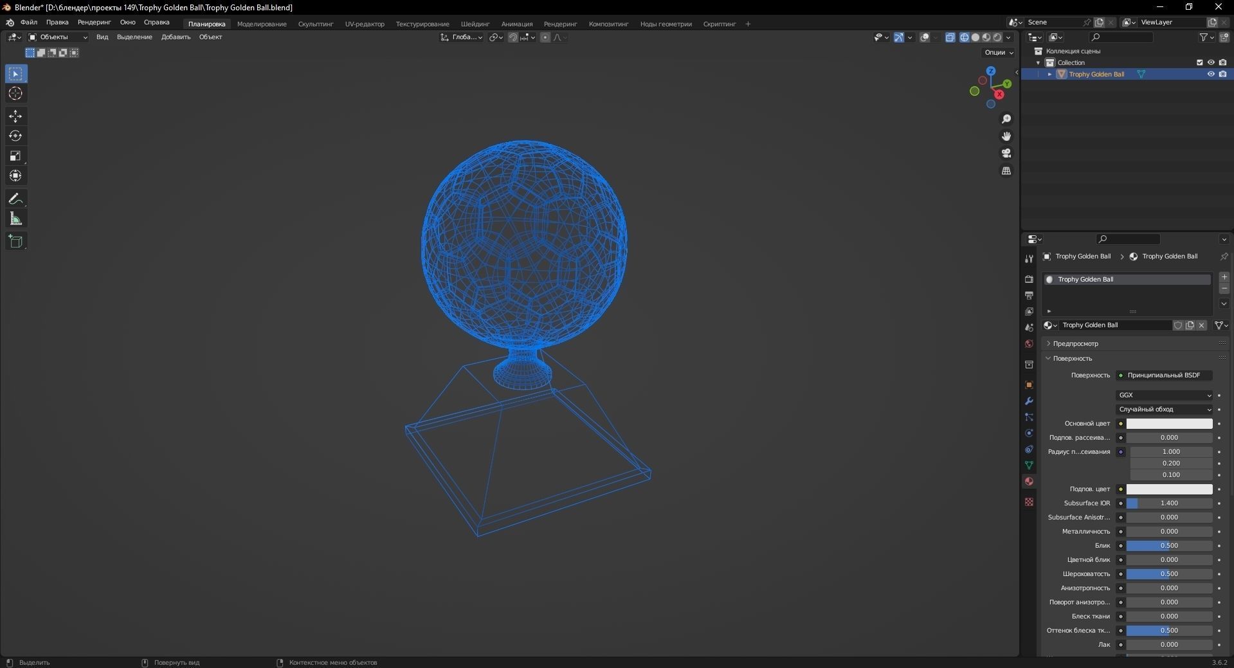Pick the Measure ruler tool
This screenshot has width=1234, height=668.
[x=15, y=219]
